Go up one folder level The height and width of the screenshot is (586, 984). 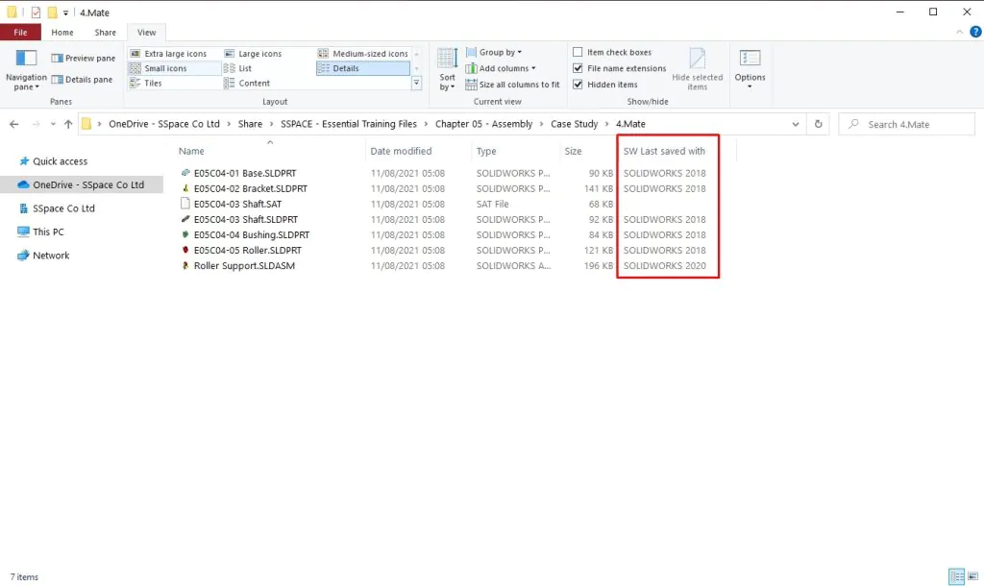tap(68, 124)
